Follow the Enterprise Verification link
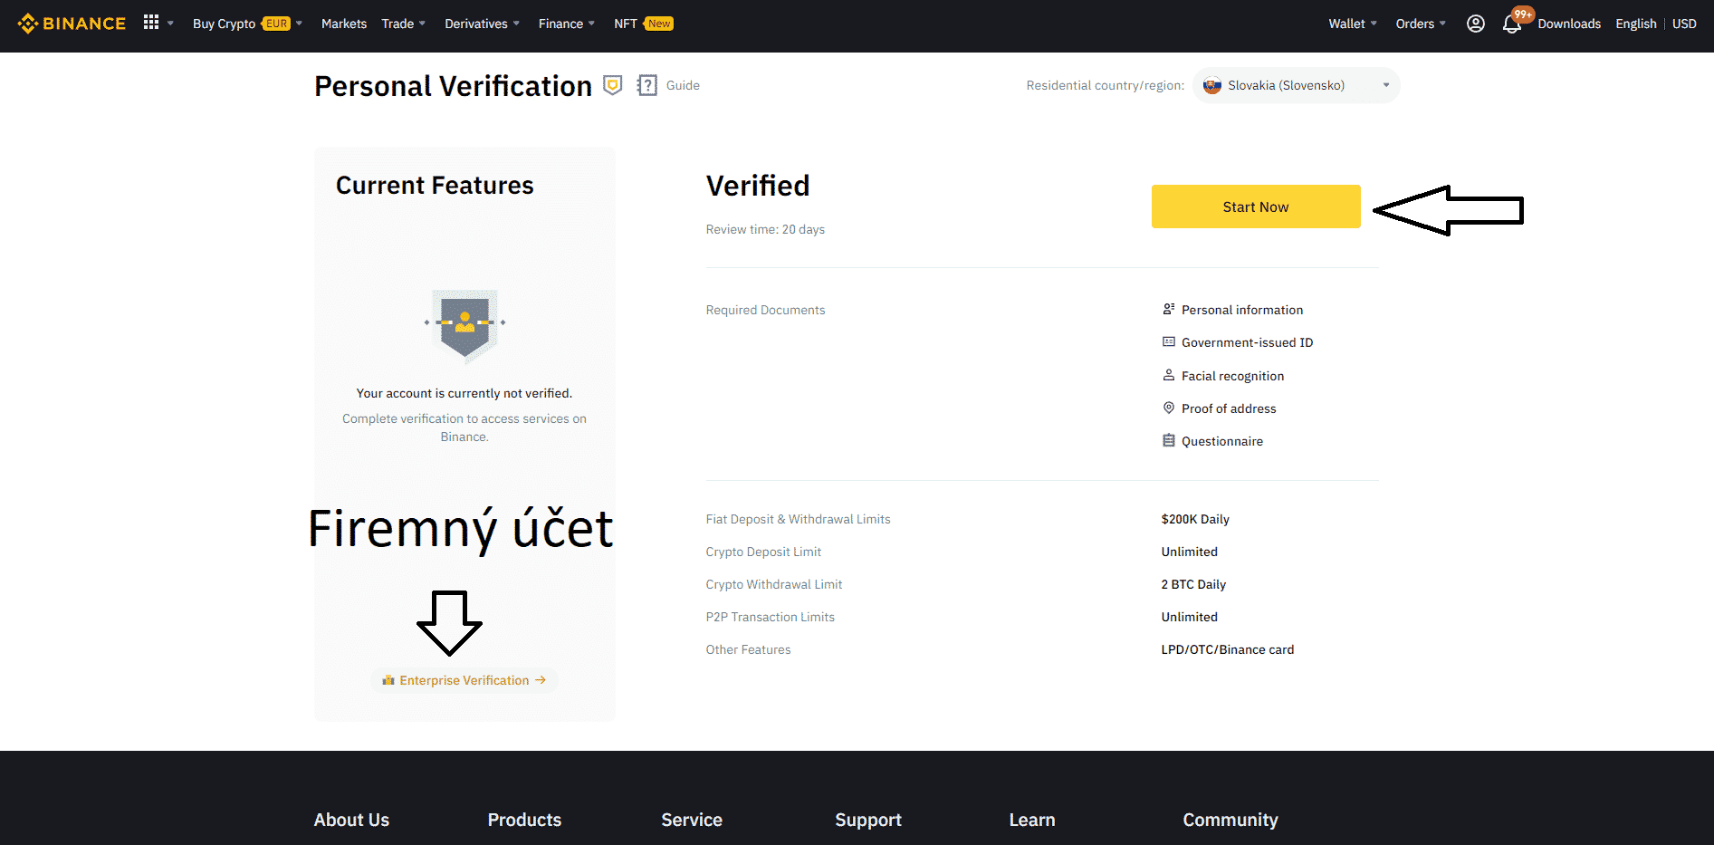 [464, 680]
